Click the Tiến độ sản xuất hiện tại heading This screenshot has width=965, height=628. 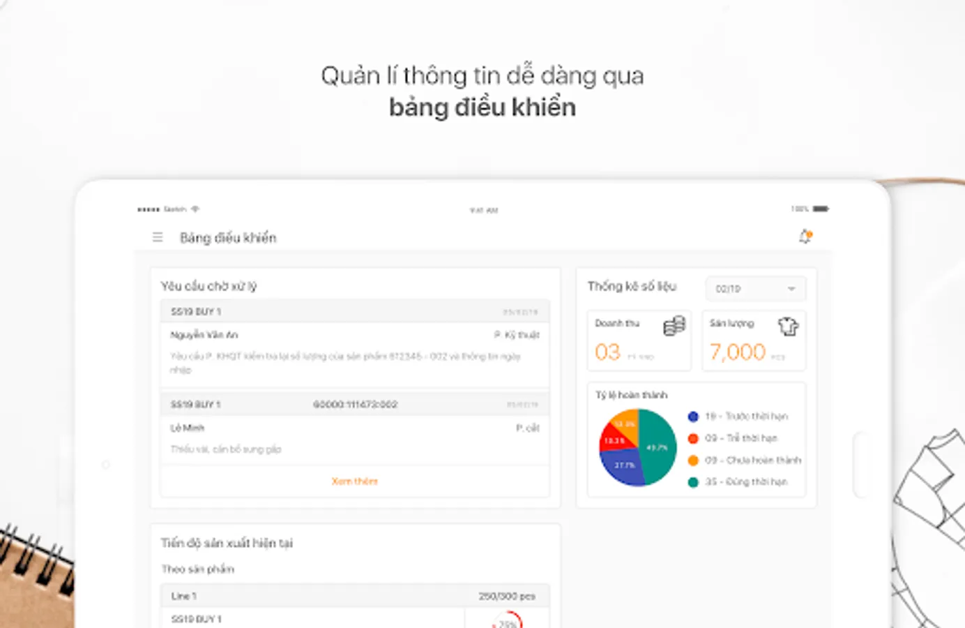(227, 543)
